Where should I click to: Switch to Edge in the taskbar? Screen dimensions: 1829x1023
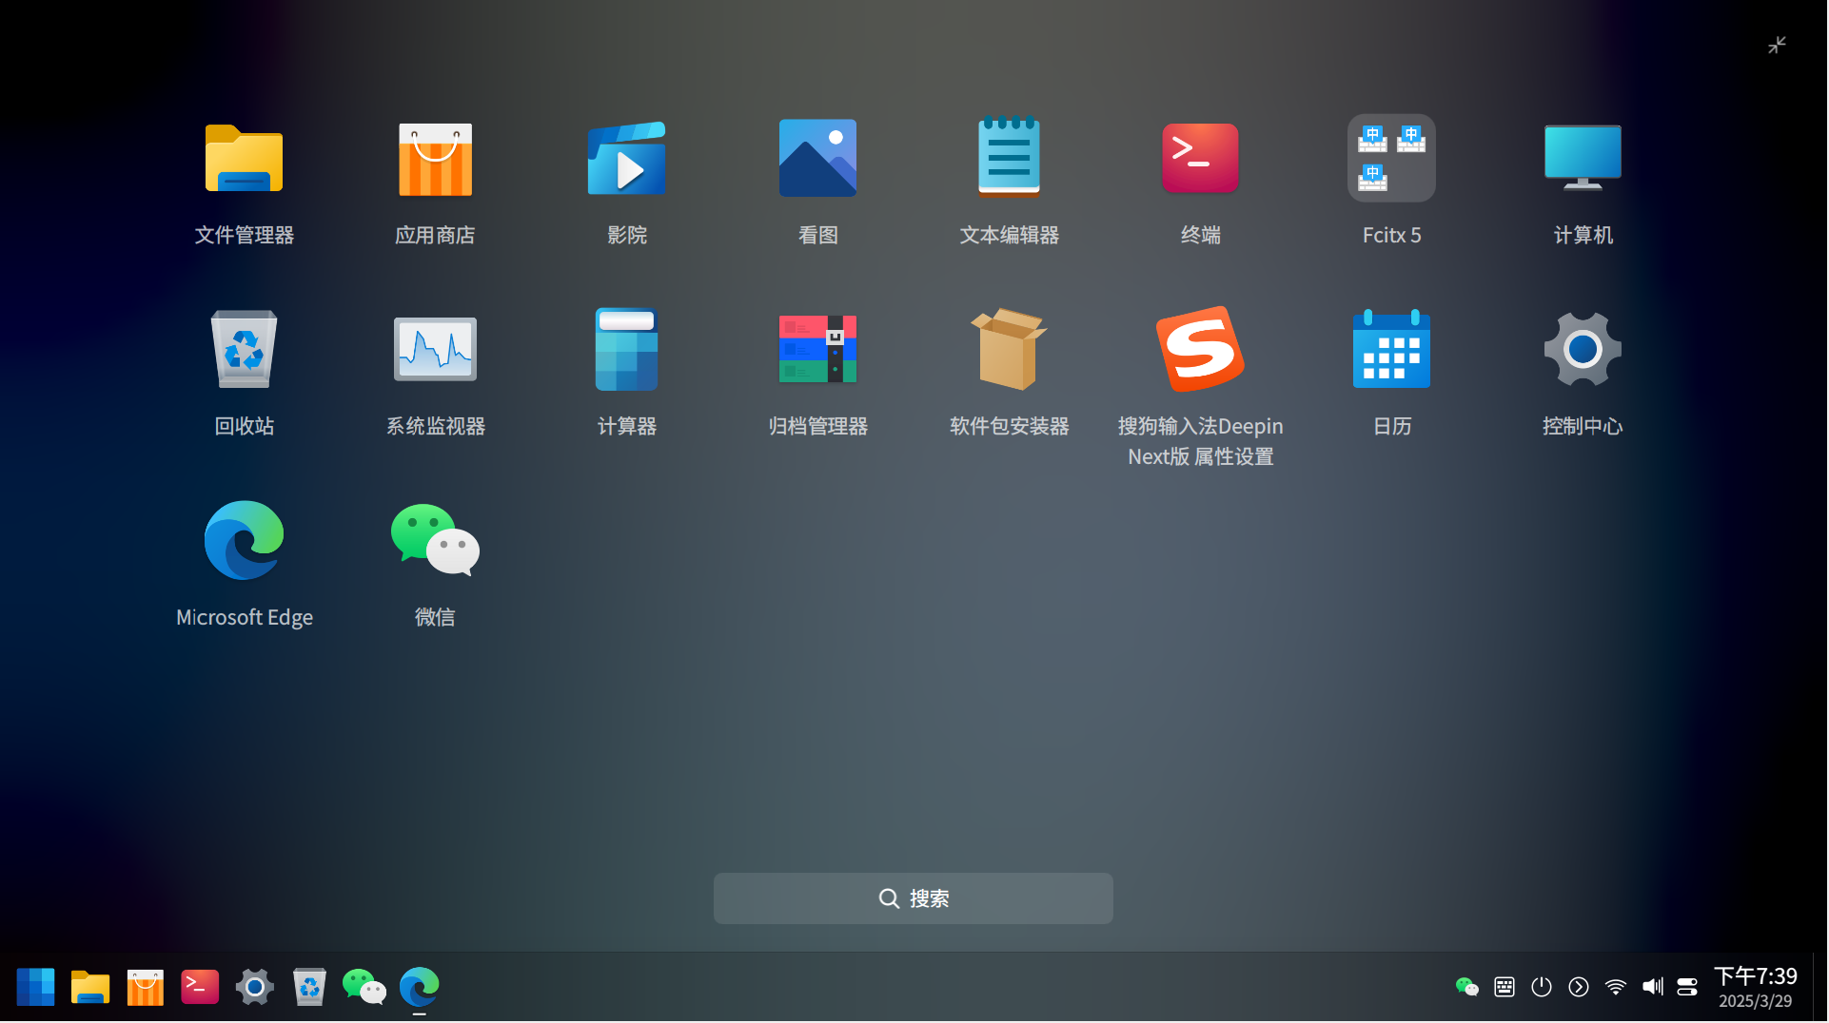(420, 988)
